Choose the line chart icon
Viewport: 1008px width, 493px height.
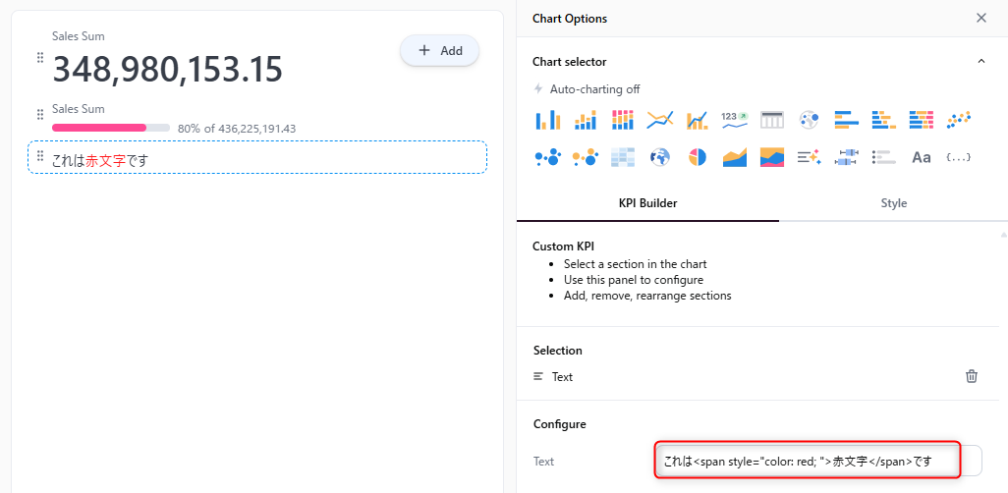[659, 120]
